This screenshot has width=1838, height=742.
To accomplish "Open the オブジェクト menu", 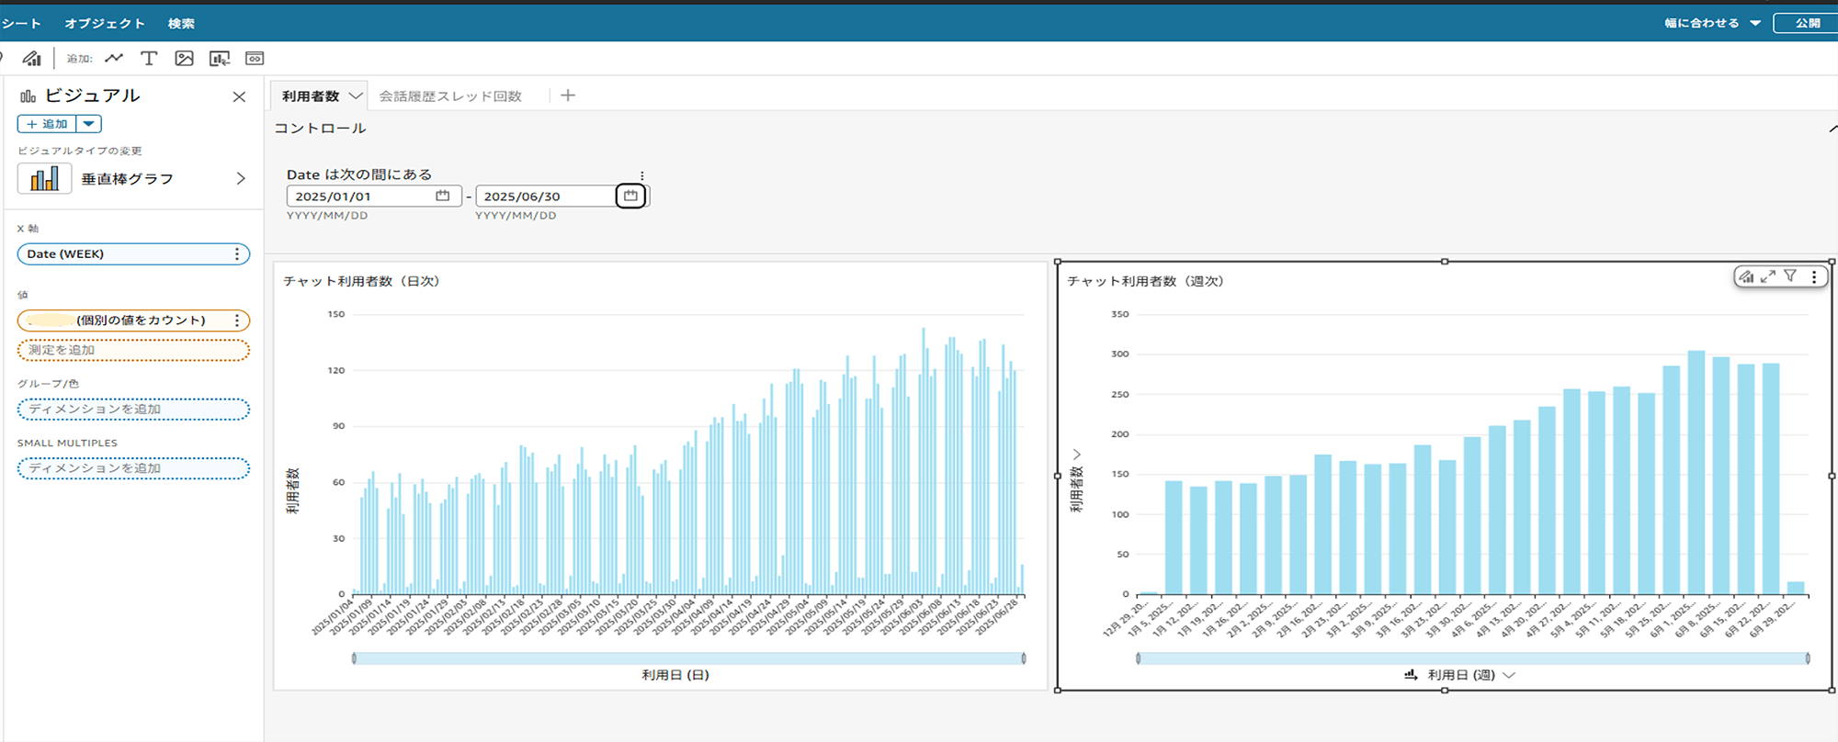I will click(105, 23).
